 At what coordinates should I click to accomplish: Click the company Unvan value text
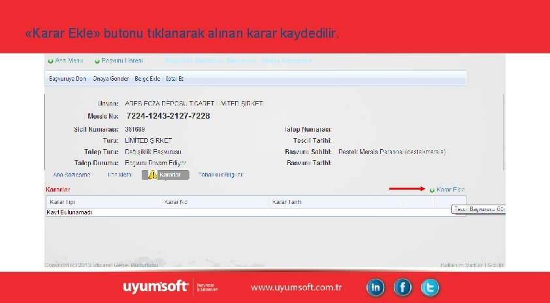coord(194,104)
